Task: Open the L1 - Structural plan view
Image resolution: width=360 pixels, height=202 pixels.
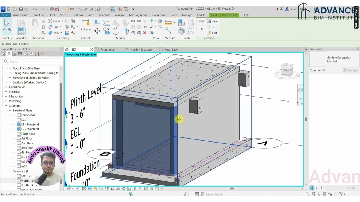Action: pos(30,124)
